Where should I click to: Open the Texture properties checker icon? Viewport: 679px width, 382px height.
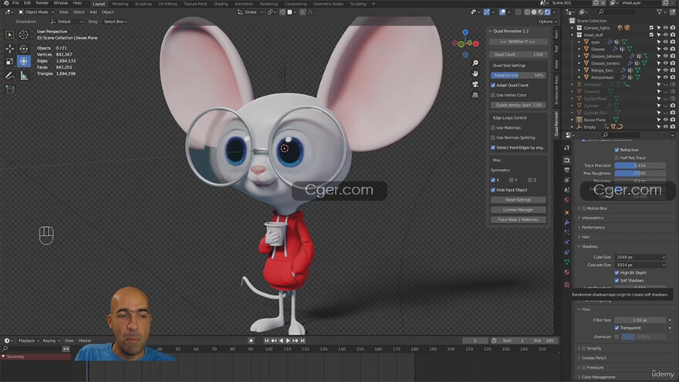(x=567, y=285)
